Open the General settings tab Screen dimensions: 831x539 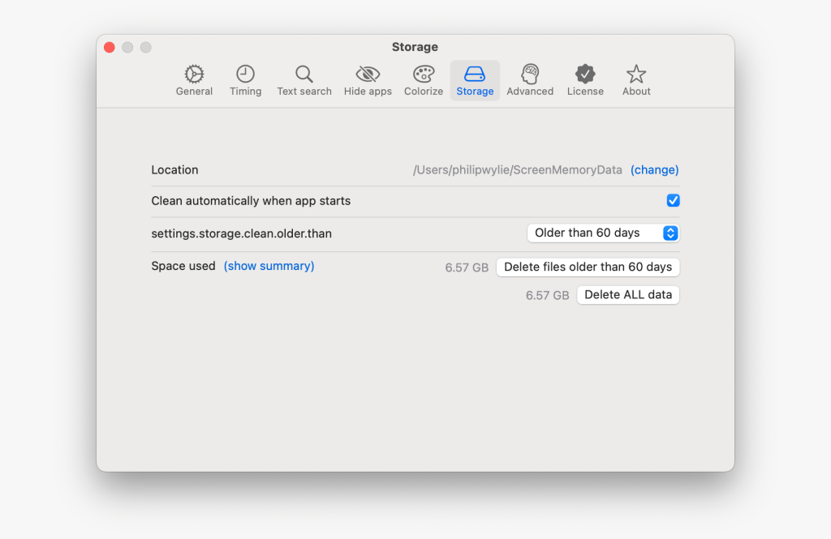pos(194,80)
